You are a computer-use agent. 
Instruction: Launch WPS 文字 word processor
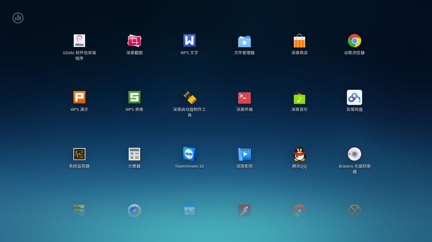[x=189, y=41]
